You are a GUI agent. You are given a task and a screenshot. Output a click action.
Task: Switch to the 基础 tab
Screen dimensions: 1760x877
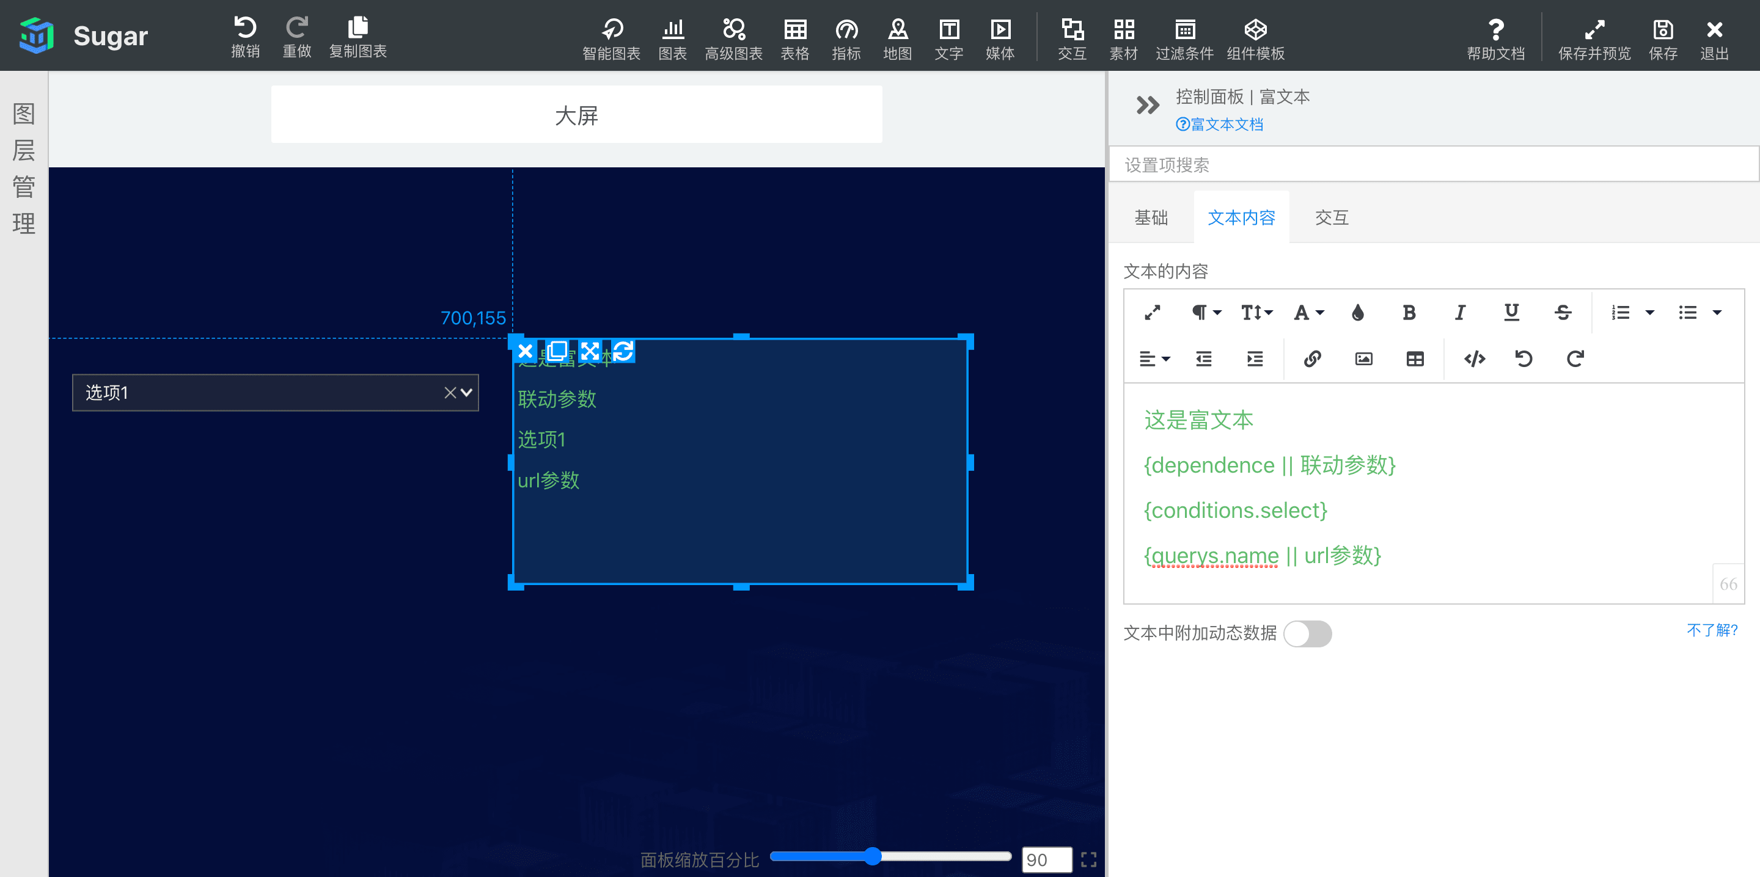[x=1151, y=217]
